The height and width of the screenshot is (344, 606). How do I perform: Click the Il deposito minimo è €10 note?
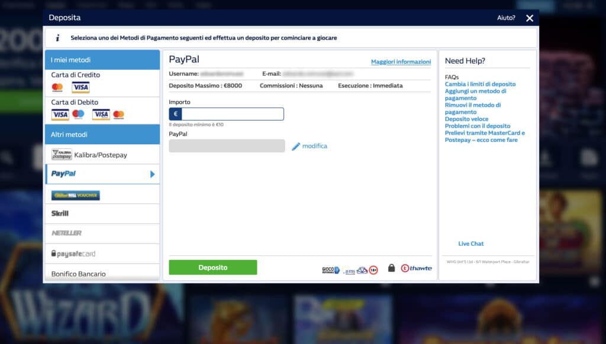(x=196, y=125)
